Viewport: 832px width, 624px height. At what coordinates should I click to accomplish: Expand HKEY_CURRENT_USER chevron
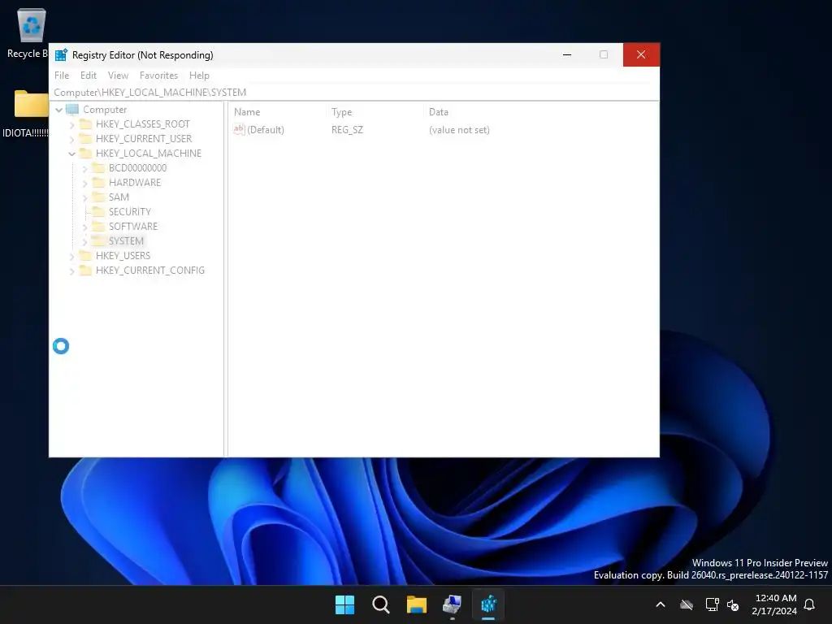pos(72,140)
